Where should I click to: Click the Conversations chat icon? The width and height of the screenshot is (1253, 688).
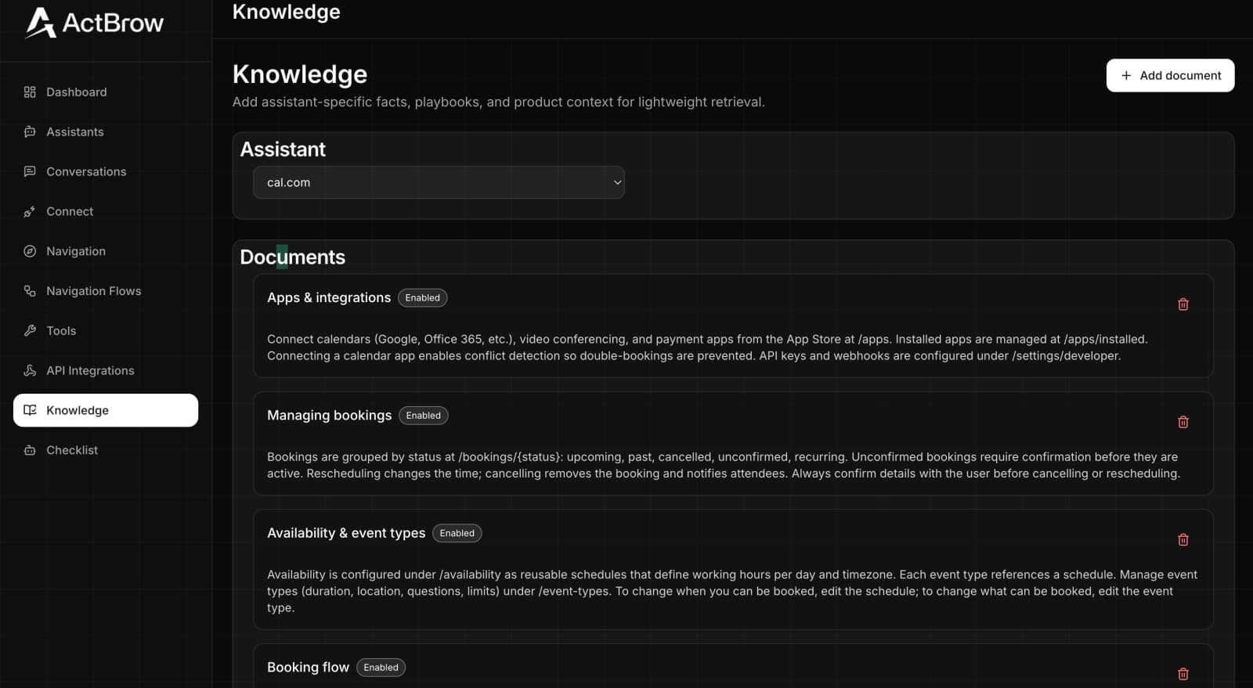coord(30,171)
